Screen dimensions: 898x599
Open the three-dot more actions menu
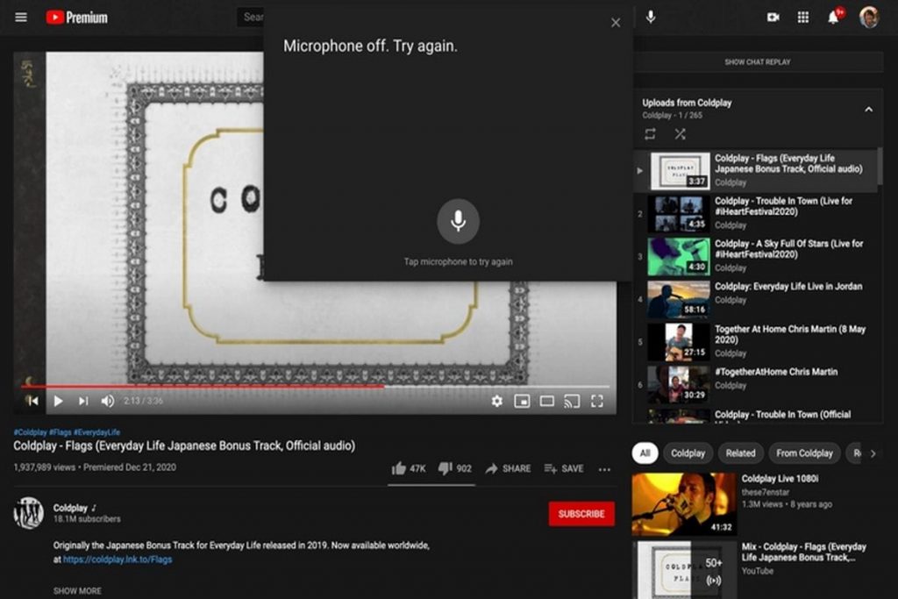point(603,469)
